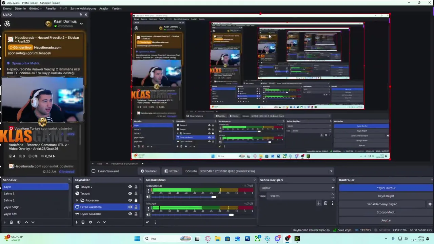This screenshot has width=434, height=244.
Task: Open Discord from the Windows taskbar
Action: pyautogui.click(x=277, y=239)
